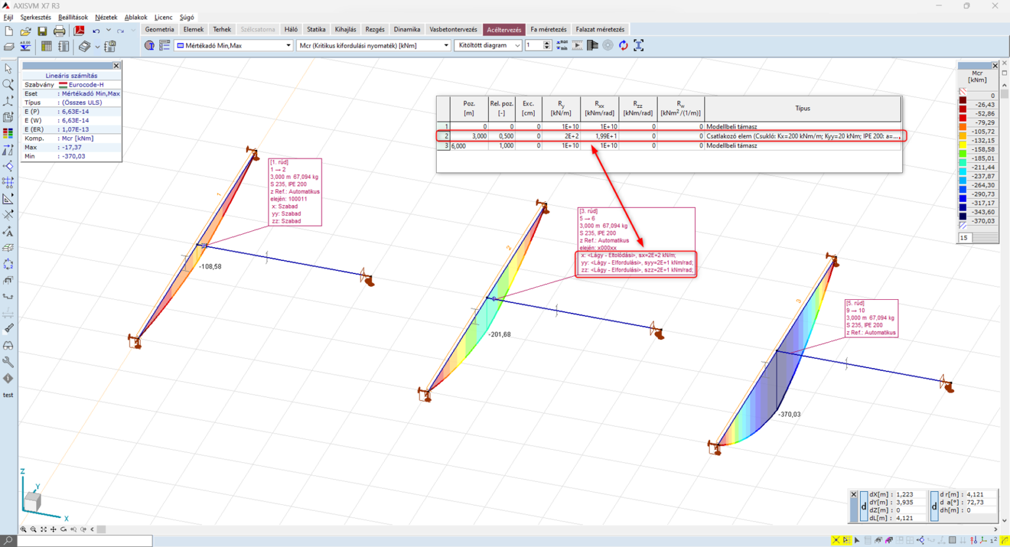Click the refresh results icon with red circular arrows
This screenshot has height=547, width=1010.
tap(623, 45)
